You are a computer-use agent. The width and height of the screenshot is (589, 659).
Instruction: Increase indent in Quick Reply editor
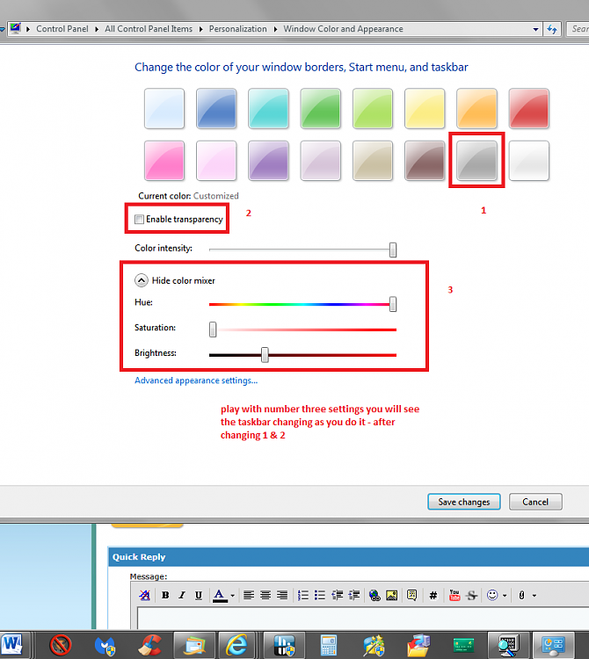[x=354, y=595]
